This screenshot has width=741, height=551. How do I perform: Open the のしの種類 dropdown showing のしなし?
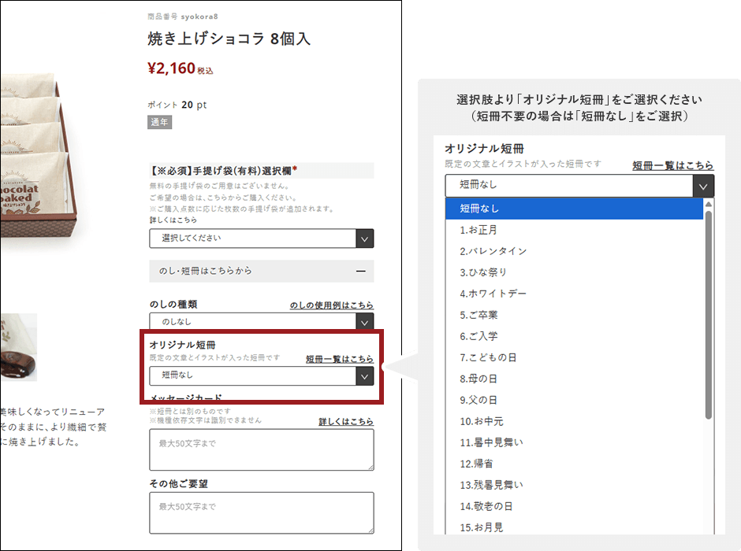(x=261, y=322)
